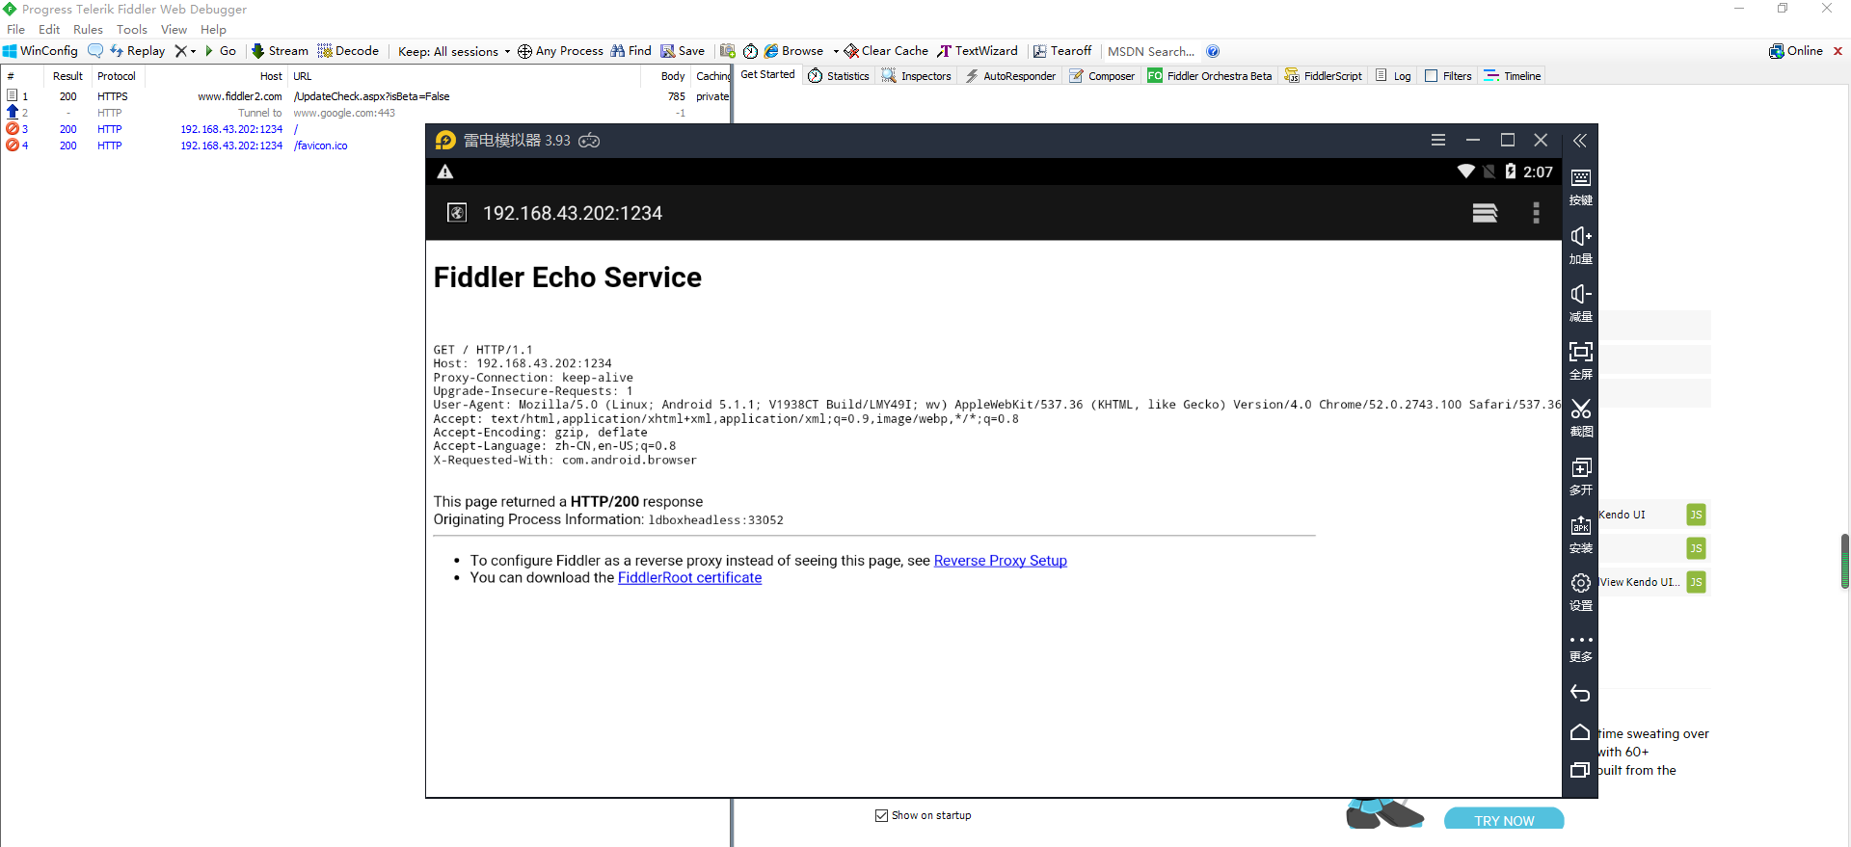Open the browser three-dot overflow menu
The width and height of the screenshot is (1851, 847).
[1536, 213]
